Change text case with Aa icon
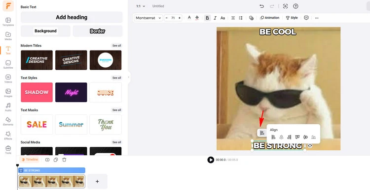The image size is (370, 190). point(222,18)
